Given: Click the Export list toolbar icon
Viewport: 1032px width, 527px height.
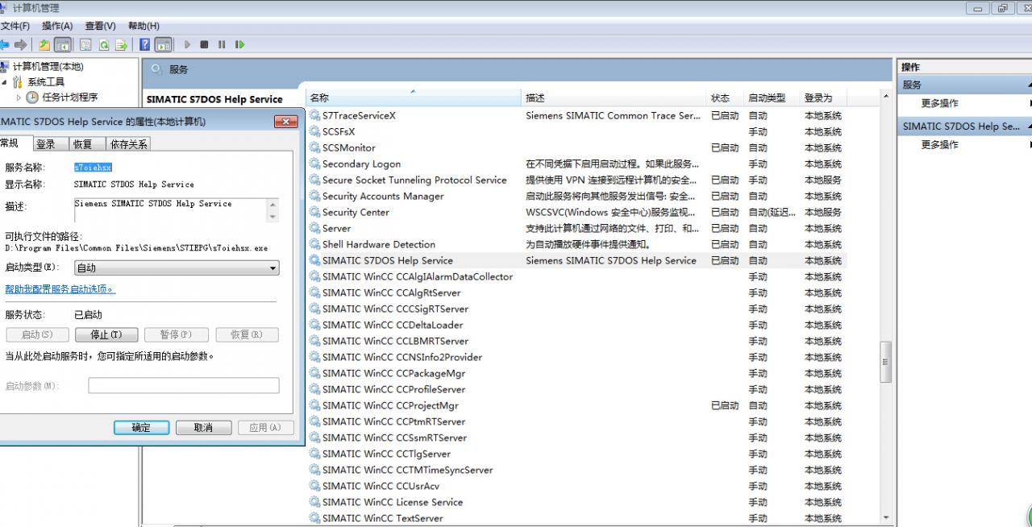Looking at the screenshot, I should click(x=122, y=45).
